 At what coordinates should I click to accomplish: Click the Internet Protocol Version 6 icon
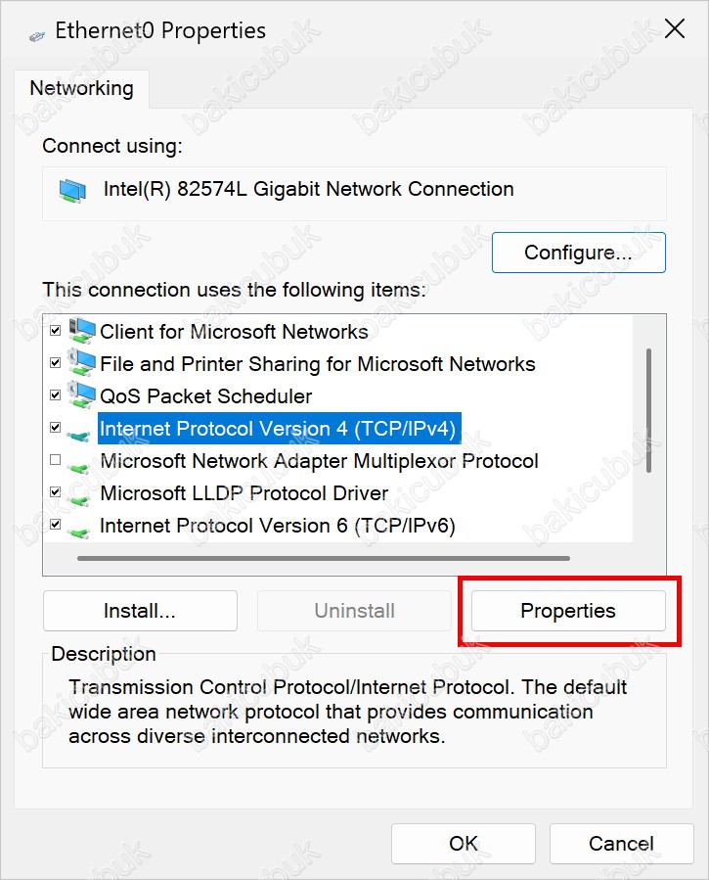click(78, 532)
